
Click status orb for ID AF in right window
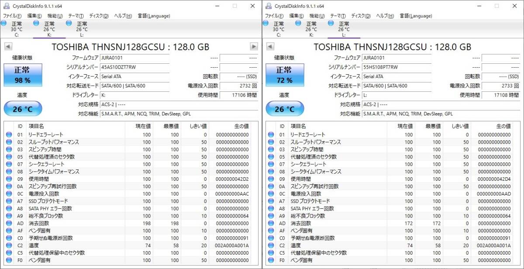271,231
